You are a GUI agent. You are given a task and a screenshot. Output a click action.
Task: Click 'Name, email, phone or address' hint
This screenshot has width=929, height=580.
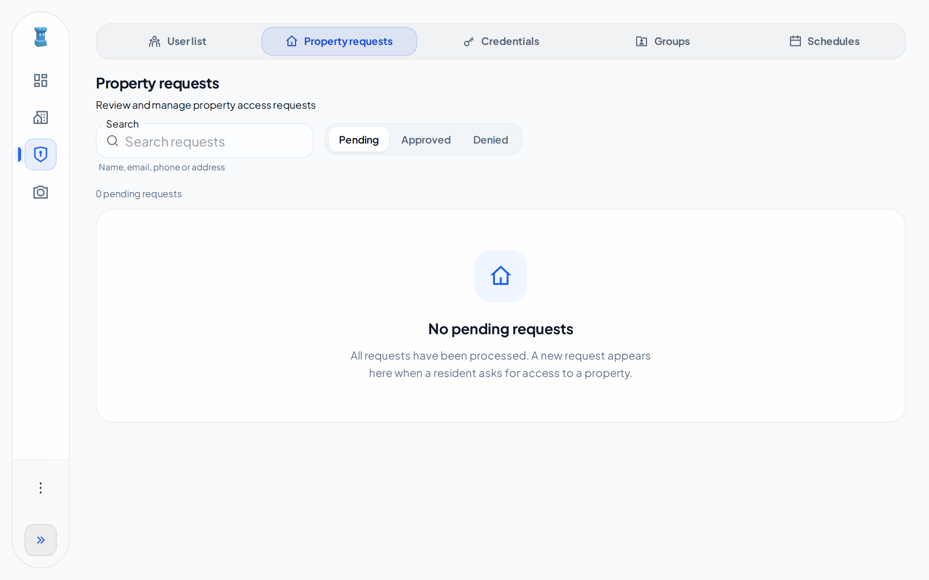[161, 167]
